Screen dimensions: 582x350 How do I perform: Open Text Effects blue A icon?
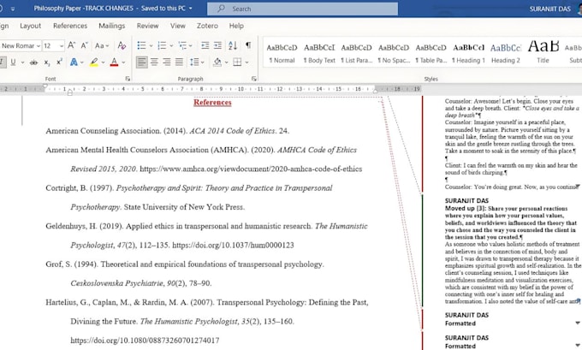tap(74, 62)
